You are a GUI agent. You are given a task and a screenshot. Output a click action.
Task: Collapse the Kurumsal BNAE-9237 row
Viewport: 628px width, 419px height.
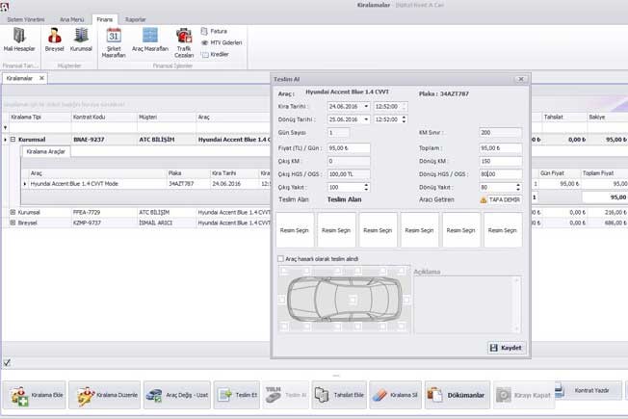[13, 140]
